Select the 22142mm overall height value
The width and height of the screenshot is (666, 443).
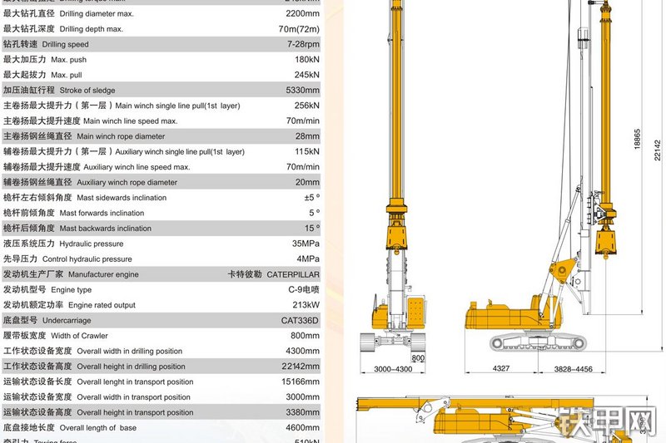[301, 367]
